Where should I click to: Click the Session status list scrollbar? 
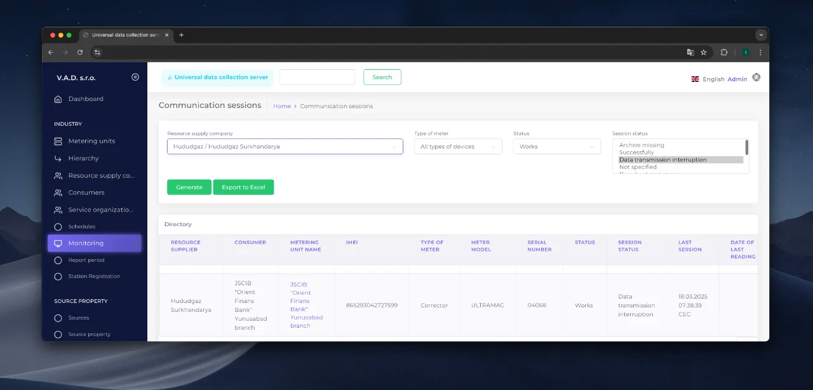pyautogui.click(x=747, y=148)
